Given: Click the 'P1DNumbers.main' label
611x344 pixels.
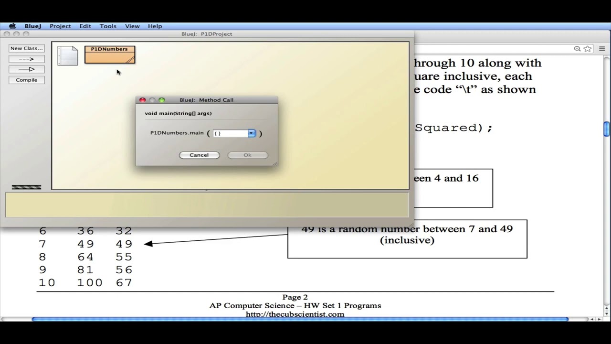Looking at the screenshot, I should (x=177, y=133).
